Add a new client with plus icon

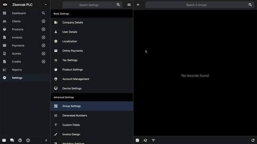point(43,21)
